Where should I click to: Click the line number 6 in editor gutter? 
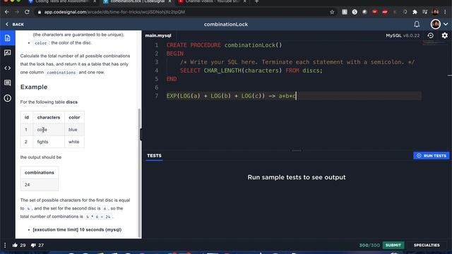pyautogui.click(x=157, y=87)
